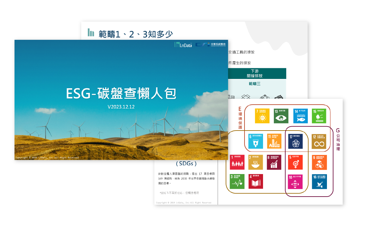Select the SDG 4 quality education book icon
The width and height of the screenshot is (368, 229).
pyautogui.click(x=256, y=181)
